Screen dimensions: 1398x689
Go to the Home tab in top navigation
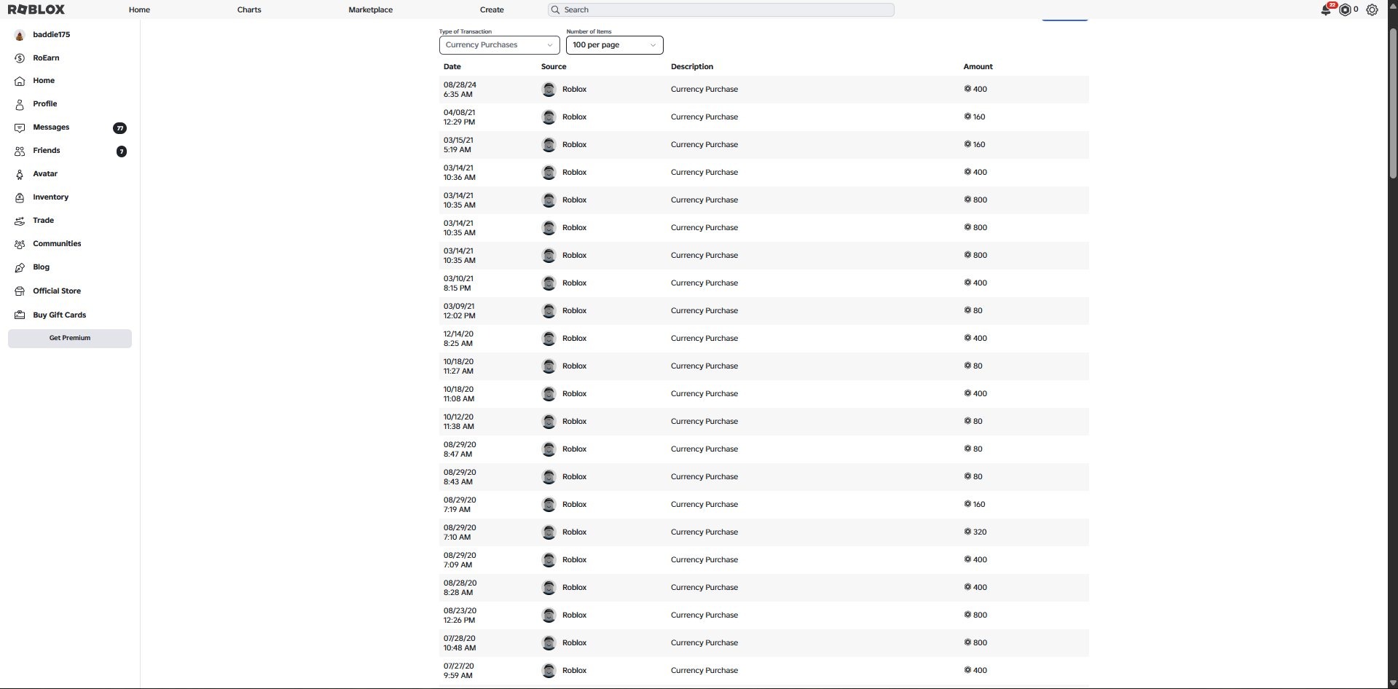click(x=139, y=9)
